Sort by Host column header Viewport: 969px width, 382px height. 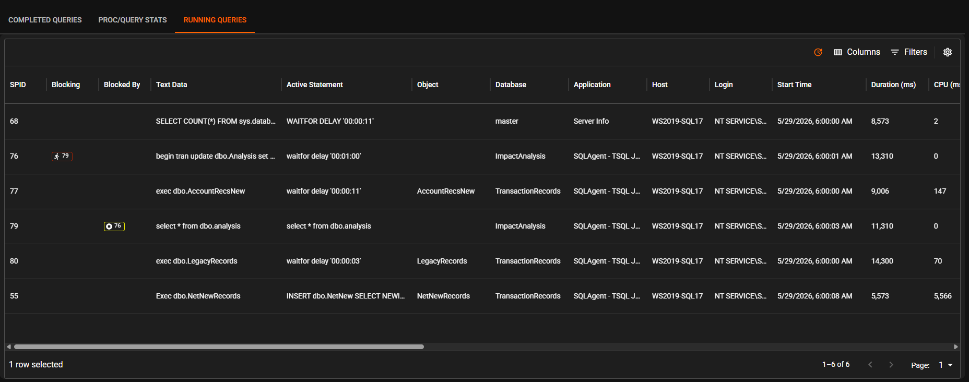pyautogui.click(x=659, y=85)
